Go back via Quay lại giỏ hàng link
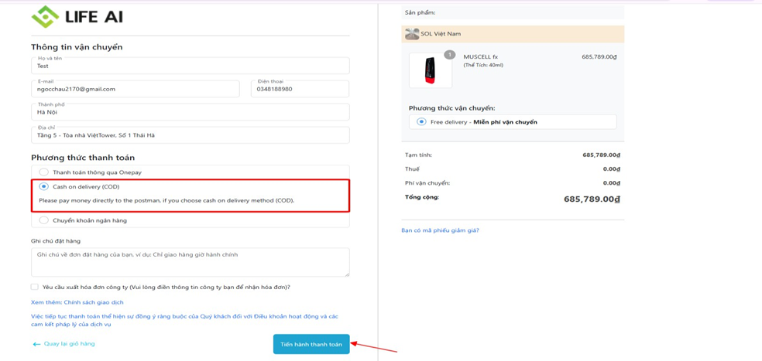Viewport: 762px width, 361px height. point(69,344)
